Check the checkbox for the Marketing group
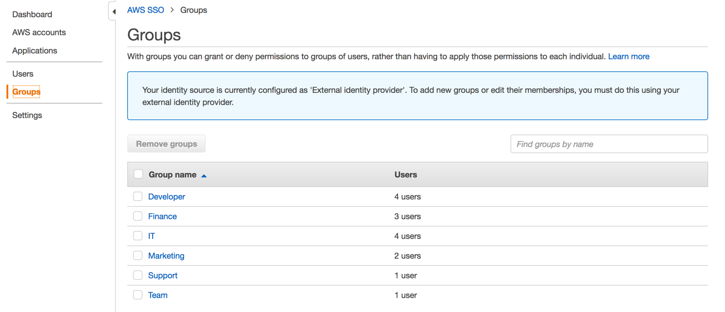The width and height of the screenshot is (725, 312). [x=137, y=255]
